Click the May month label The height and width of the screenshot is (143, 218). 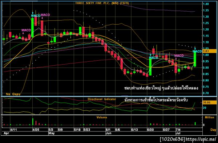pos(52,133)
